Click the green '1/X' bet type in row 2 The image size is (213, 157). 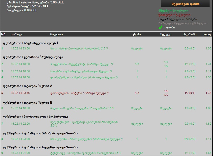click(137, 64)
